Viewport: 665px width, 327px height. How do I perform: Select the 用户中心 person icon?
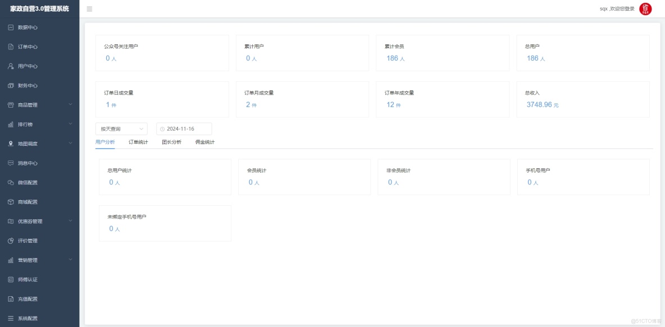[11, 66]
